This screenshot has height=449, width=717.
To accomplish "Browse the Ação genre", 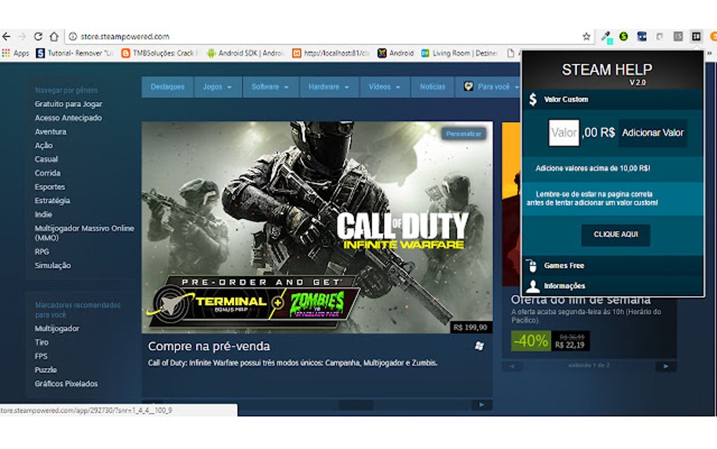I will tap(44, 146).
